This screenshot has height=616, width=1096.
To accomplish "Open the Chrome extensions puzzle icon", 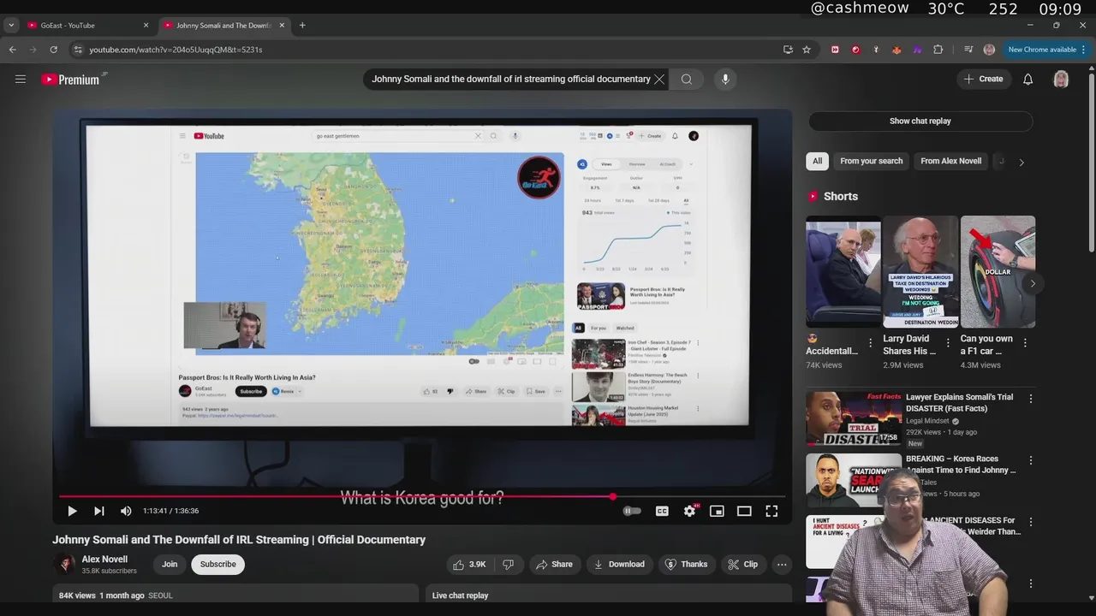I will tap(938, 50).
